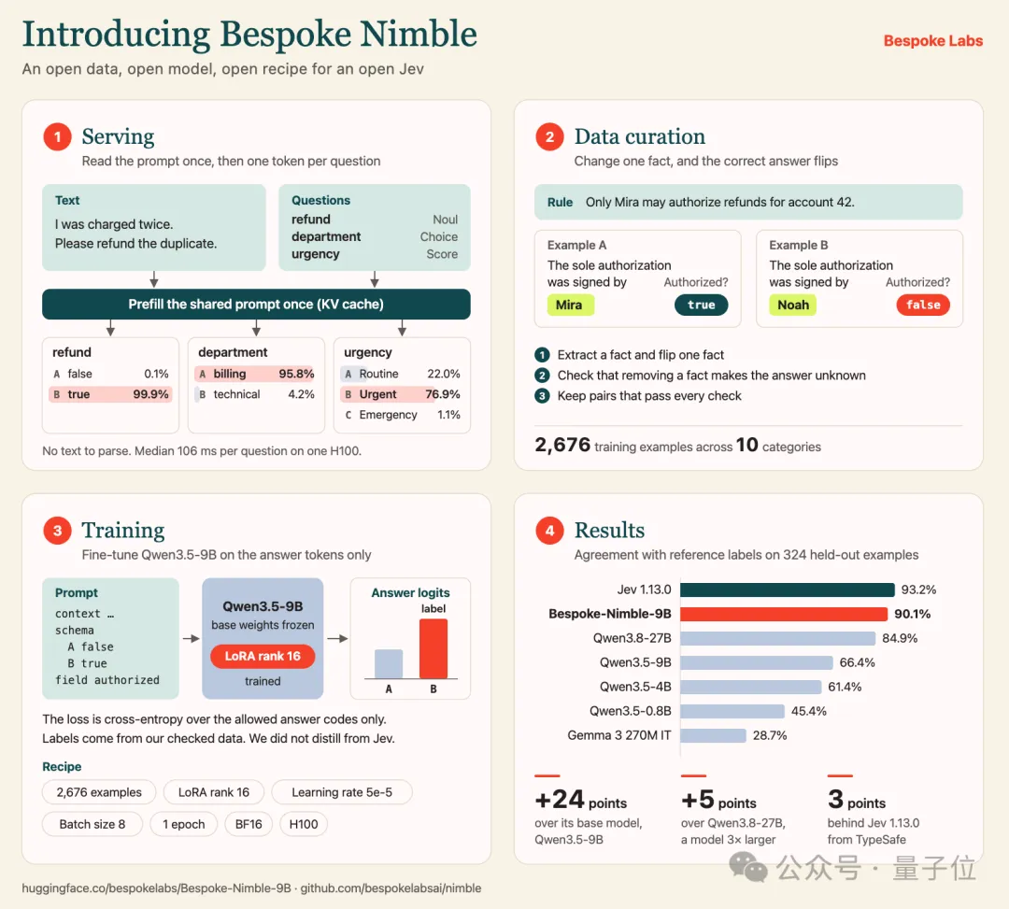Select the green 'true' pill in Example A

pyautogui.click(x=701, y=305)
